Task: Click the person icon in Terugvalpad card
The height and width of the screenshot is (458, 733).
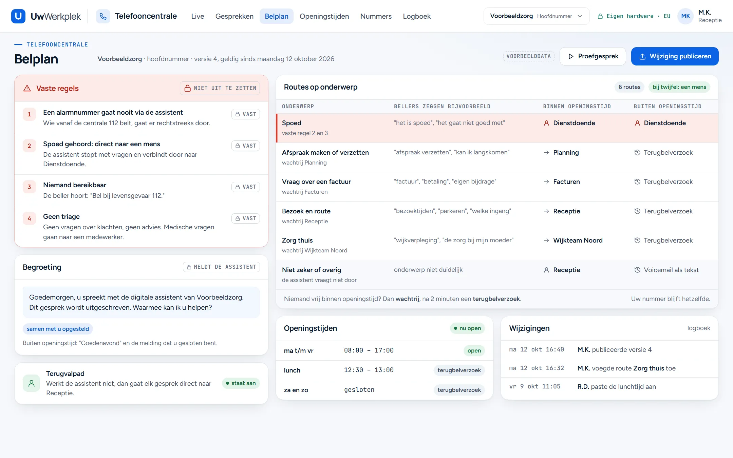Action: tap(32, 383)
